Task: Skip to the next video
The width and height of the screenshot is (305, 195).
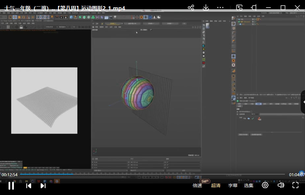Action: pos(43,186)
